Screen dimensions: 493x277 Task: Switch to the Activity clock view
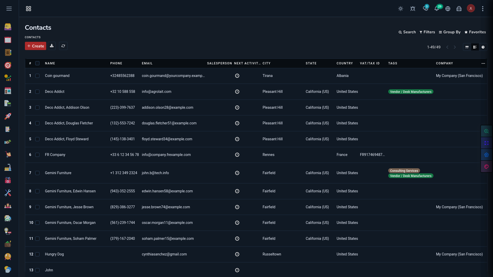point(483,47)
